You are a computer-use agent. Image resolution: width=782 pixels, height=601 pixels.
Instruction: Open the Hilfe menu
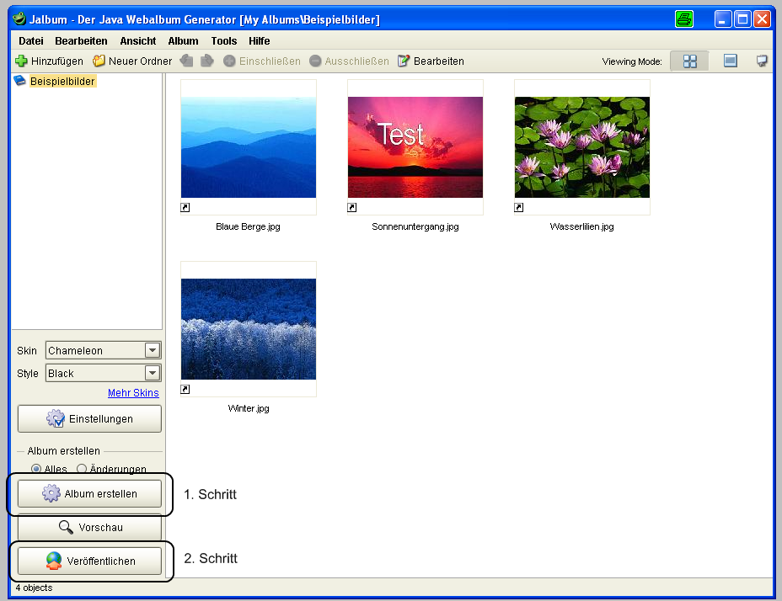tap(260, 41)
